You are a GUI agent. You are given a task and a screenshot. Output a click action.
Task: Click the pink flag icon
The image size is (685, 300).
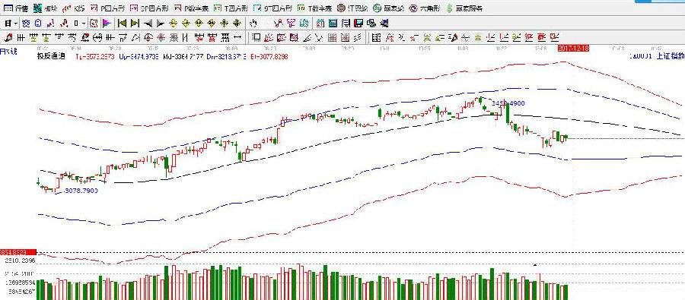coord(107,23)
